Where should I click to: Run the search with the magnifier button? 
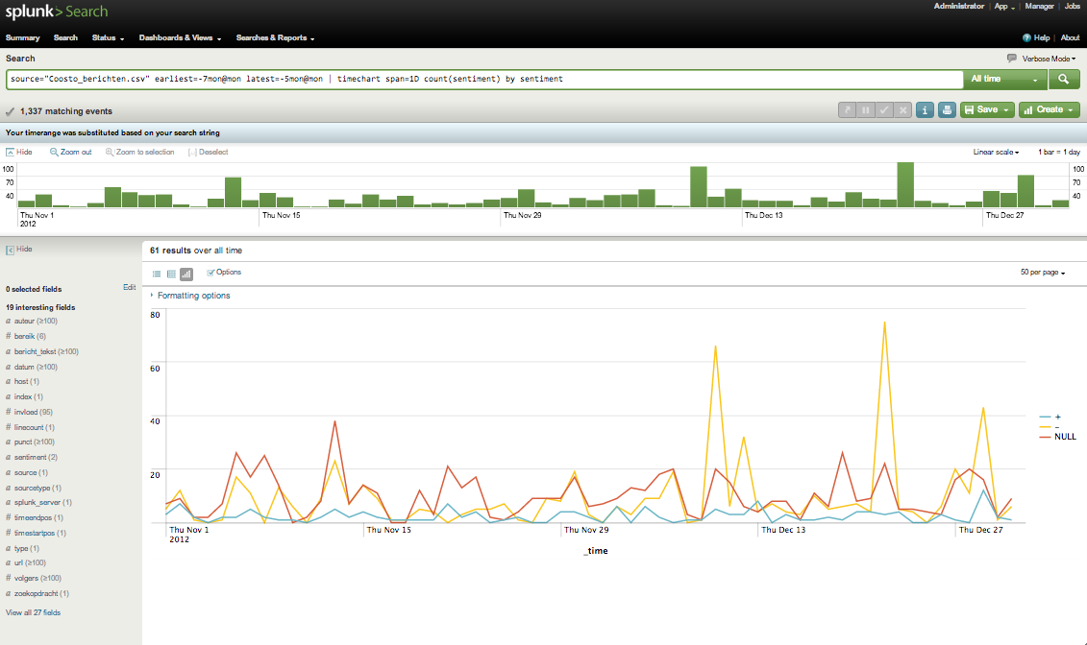[x=1064, y=79]
